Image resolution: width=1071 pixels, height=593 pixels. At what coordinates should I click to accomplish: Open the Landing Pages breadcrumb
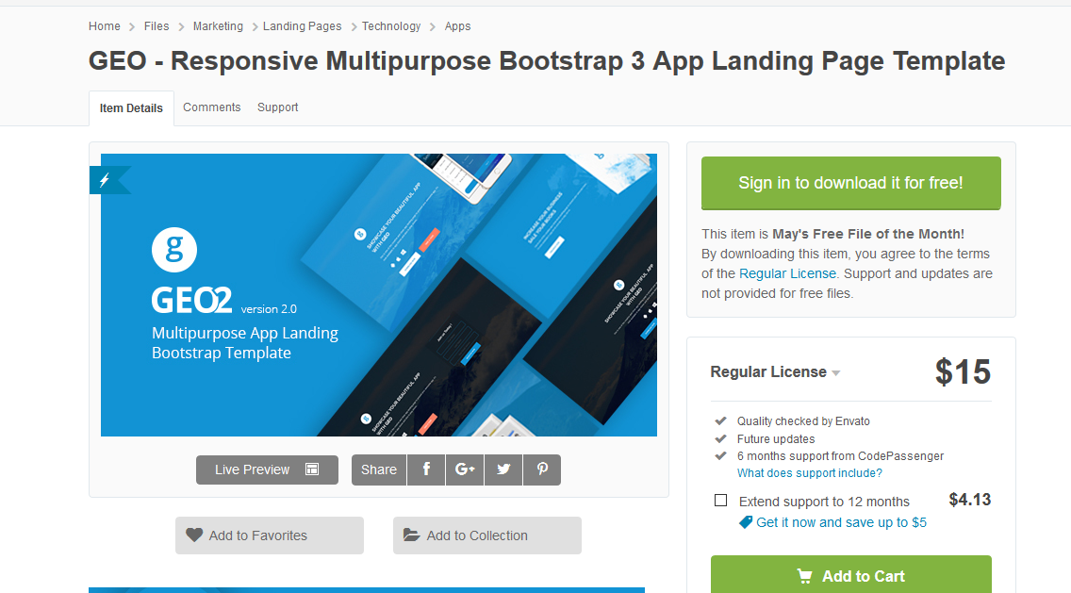tap(302, 26)
